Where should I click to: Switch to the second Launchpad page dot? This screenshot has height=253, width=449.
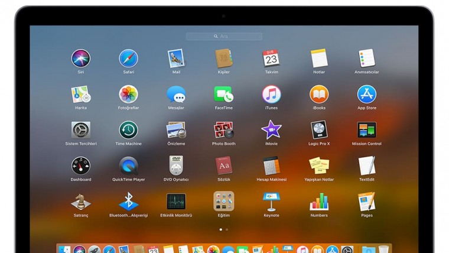(x=227, y=229)
